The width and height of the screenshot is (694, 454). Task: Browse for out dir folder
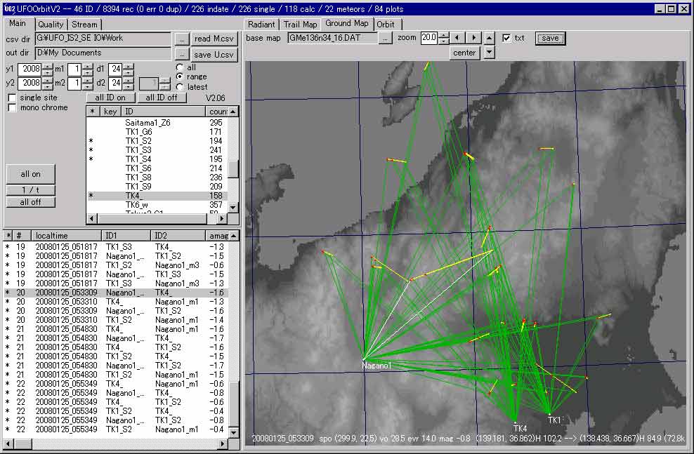click(x=181, y=53)
